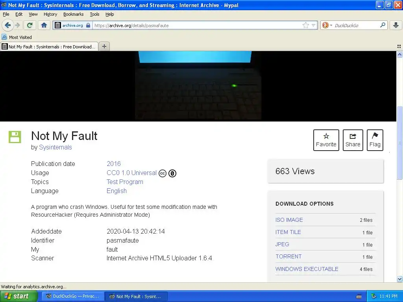Click the archive.org site identity icon

[x=58, y=25]
